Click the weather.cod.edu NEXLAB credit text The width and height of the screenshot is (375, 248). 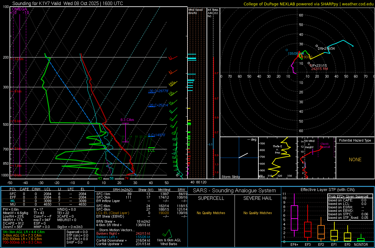(309, 4)
